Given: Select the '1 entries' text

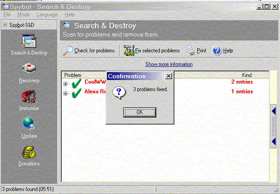Looking at the screenshot, I should pyautogui.click(x=242, y=92).
